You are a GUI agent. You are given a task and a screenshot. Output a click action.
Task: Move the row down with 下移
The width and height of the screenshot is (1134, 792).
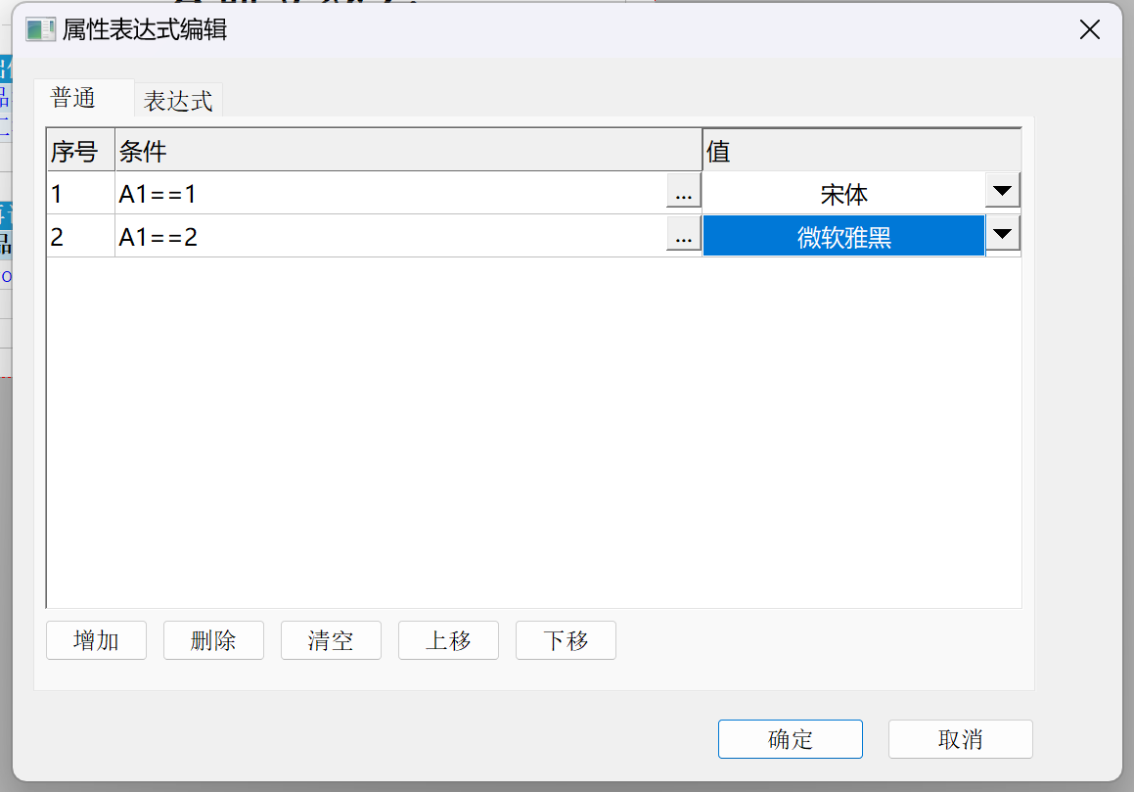click(566, 641)
